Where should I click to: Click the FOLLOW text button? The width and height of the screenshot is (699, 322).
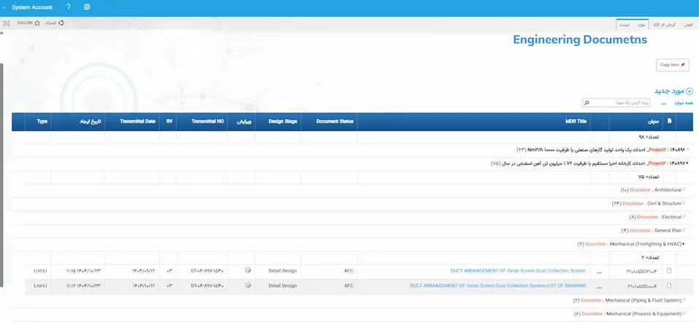(25, 23)
